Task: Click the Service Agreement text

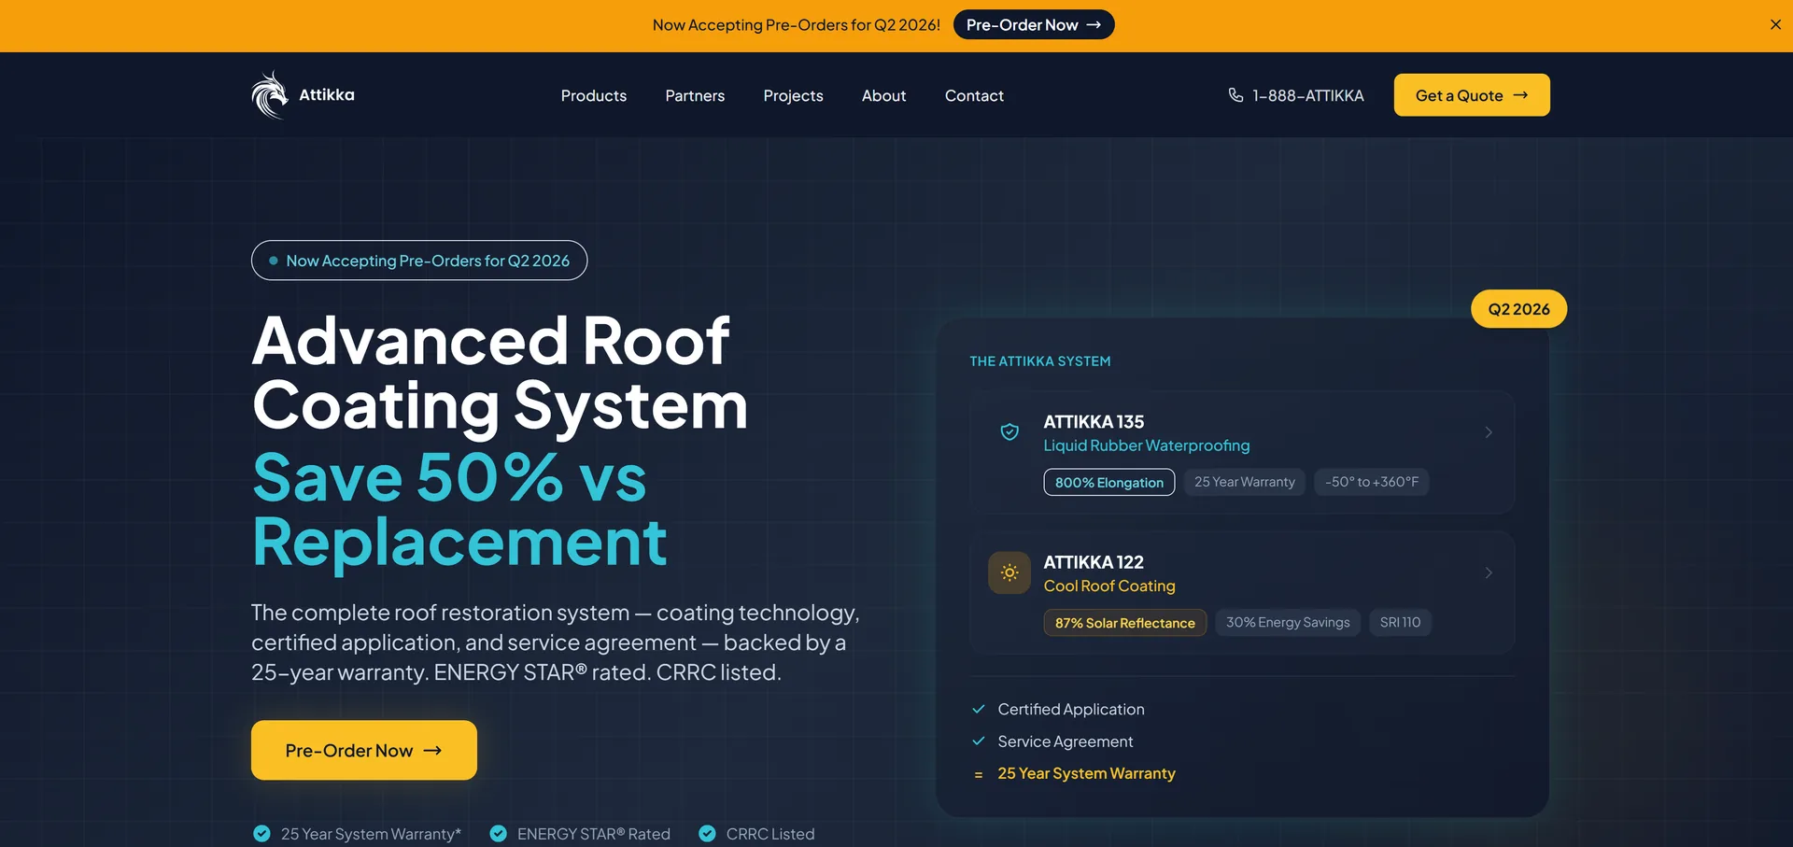Action: pyautogui.click(x=1066, y=741)
